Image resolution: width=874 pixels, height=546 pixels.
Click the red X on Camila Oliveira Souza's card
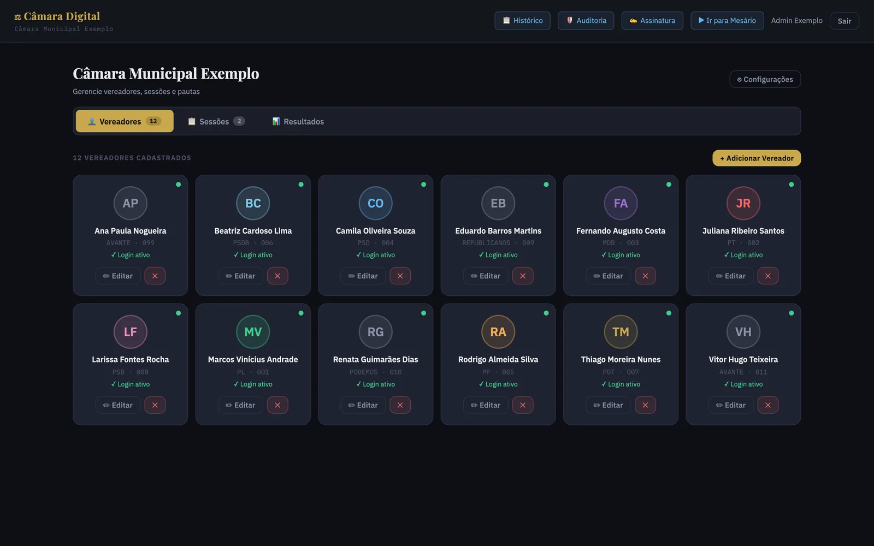click(x=400, y=276)
